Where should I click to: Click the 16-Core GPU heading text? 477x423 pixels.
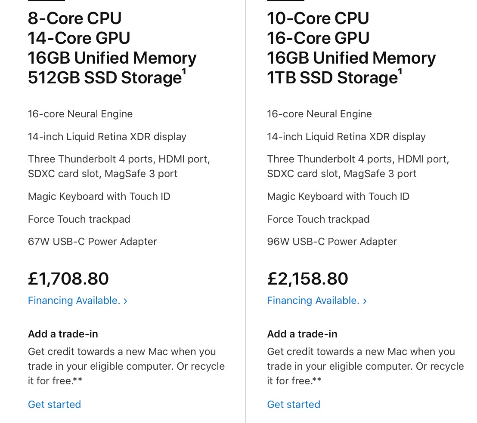[318, 38]
